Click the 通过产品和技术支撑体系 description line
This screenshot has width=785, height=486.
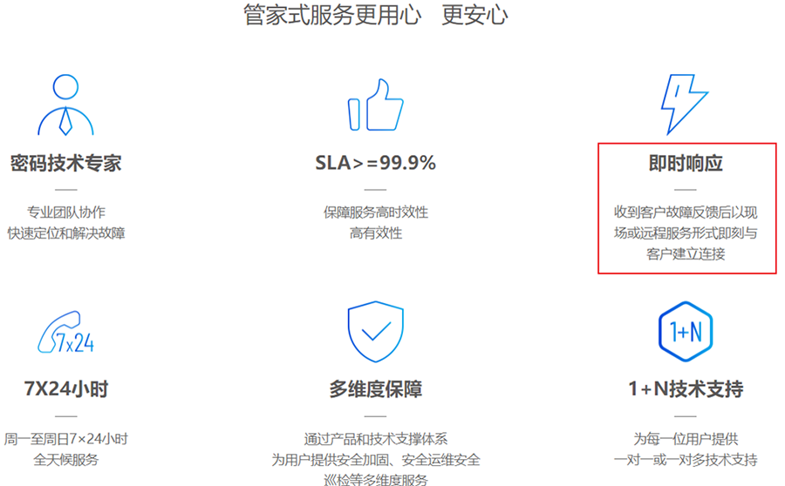(375, 439)
